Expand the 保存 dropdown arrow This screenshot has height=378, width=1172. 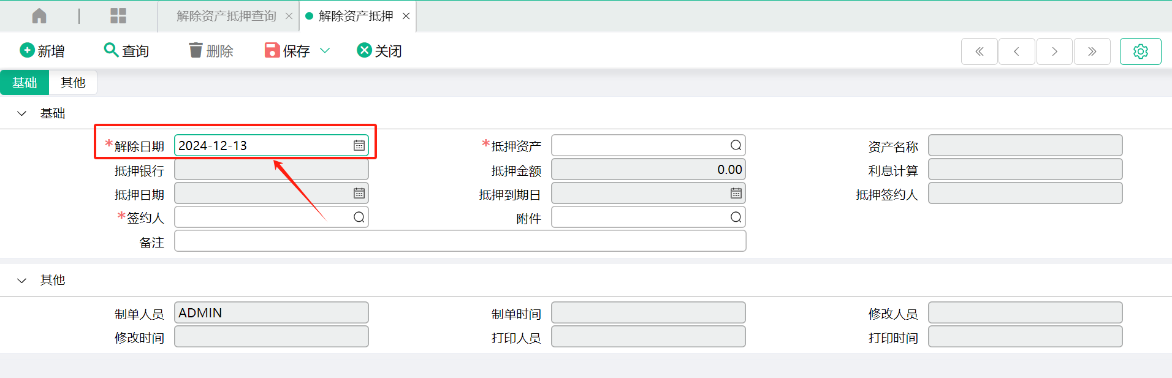[x=325, y=51]
